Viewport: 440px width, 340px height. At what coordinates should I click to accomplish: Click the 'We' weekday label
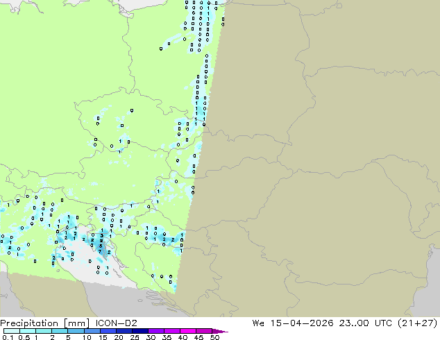tap(258, 323)
